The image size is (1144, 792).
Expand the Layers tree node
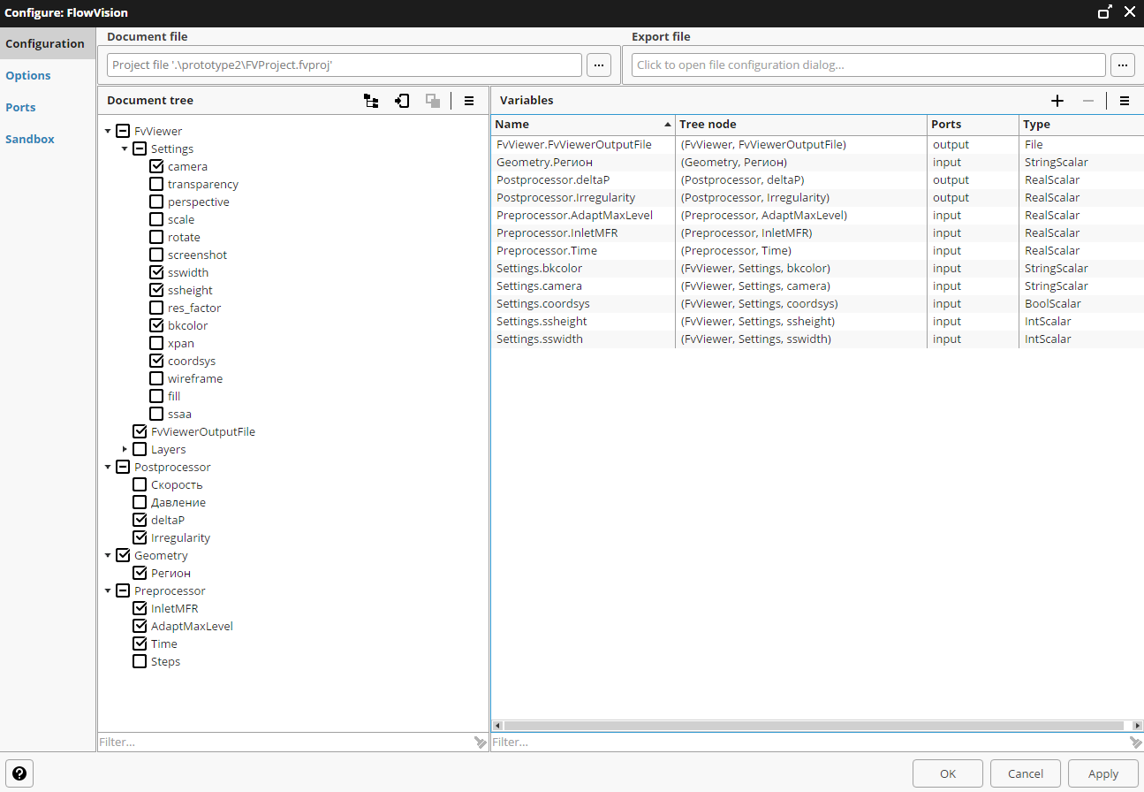[x=125, y=449]
